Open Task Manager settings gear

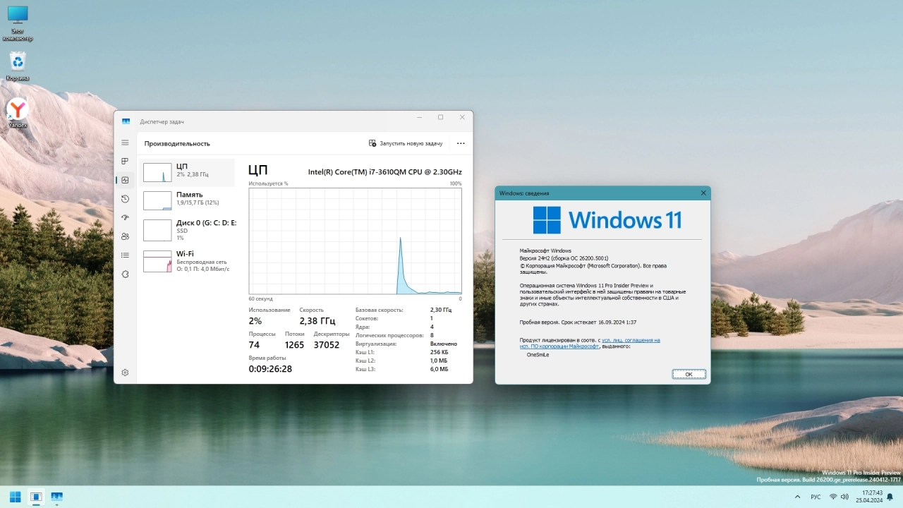[125, 373]
